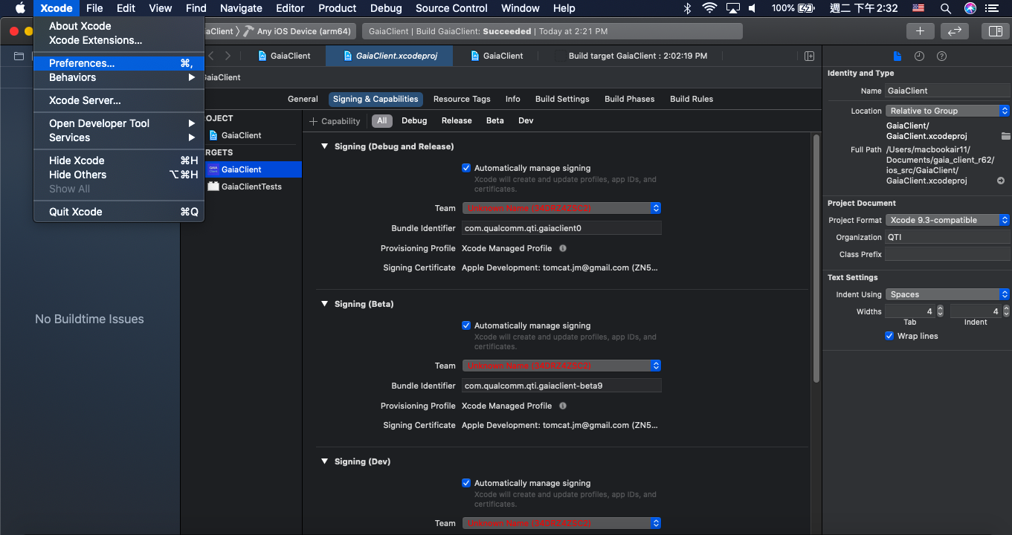The width and height of the screenshot is (1012, 535).
Task: Open the project navigator folder icon
Action: click(19, 56)
